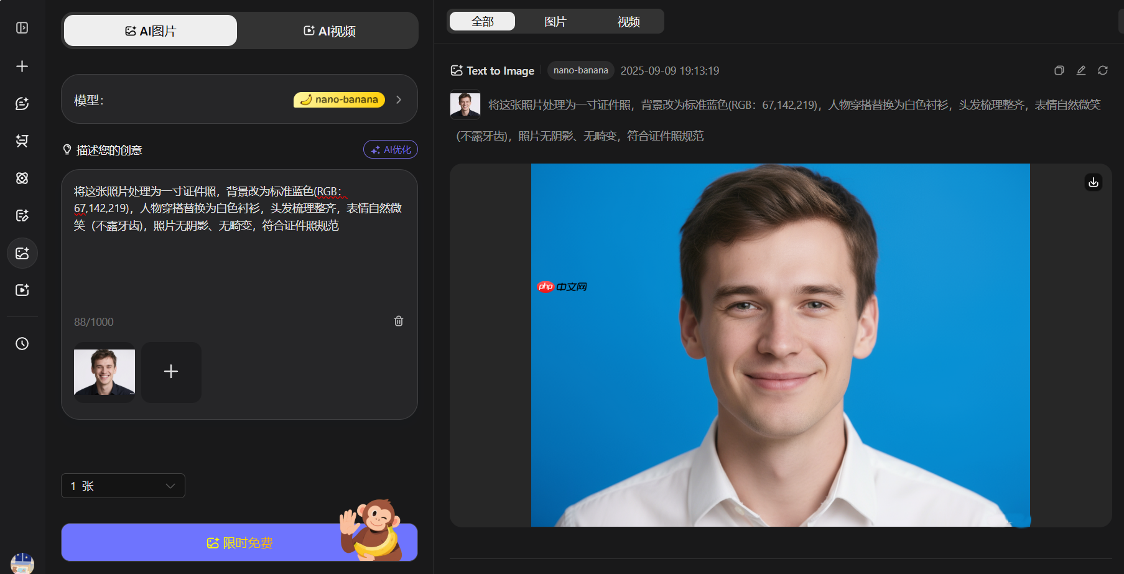Select the 图片 filter tab
This screenshot has height=574, width=1124.
coord(555,21)
